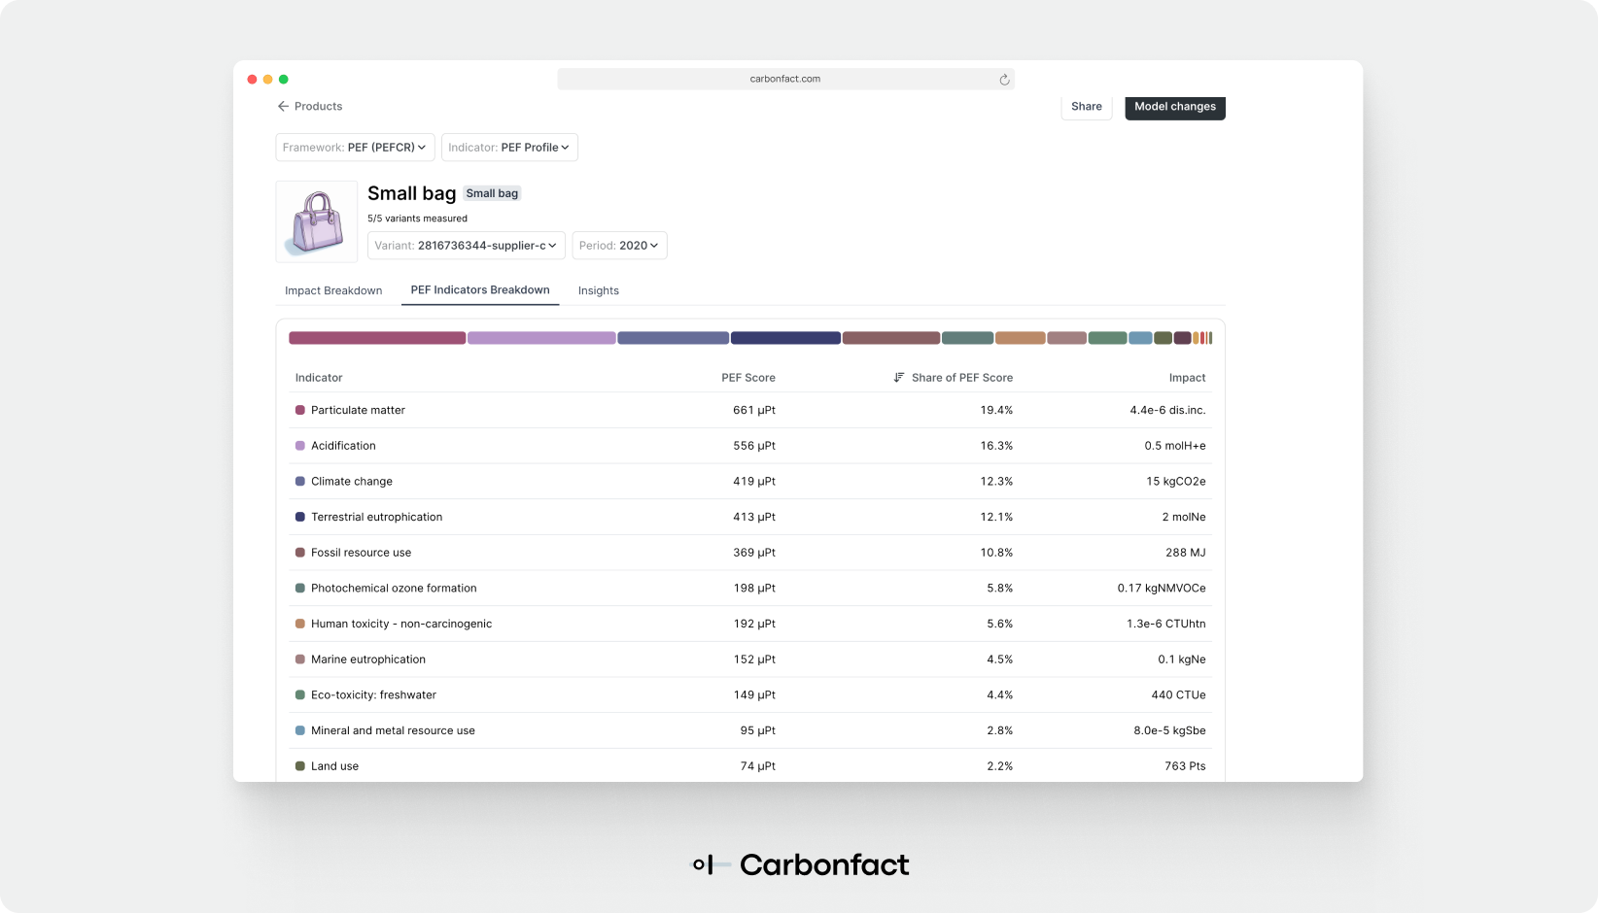Click the Small bag product thumbnail image
Viewport: 1598px width, 913px height.
(316, 220)
